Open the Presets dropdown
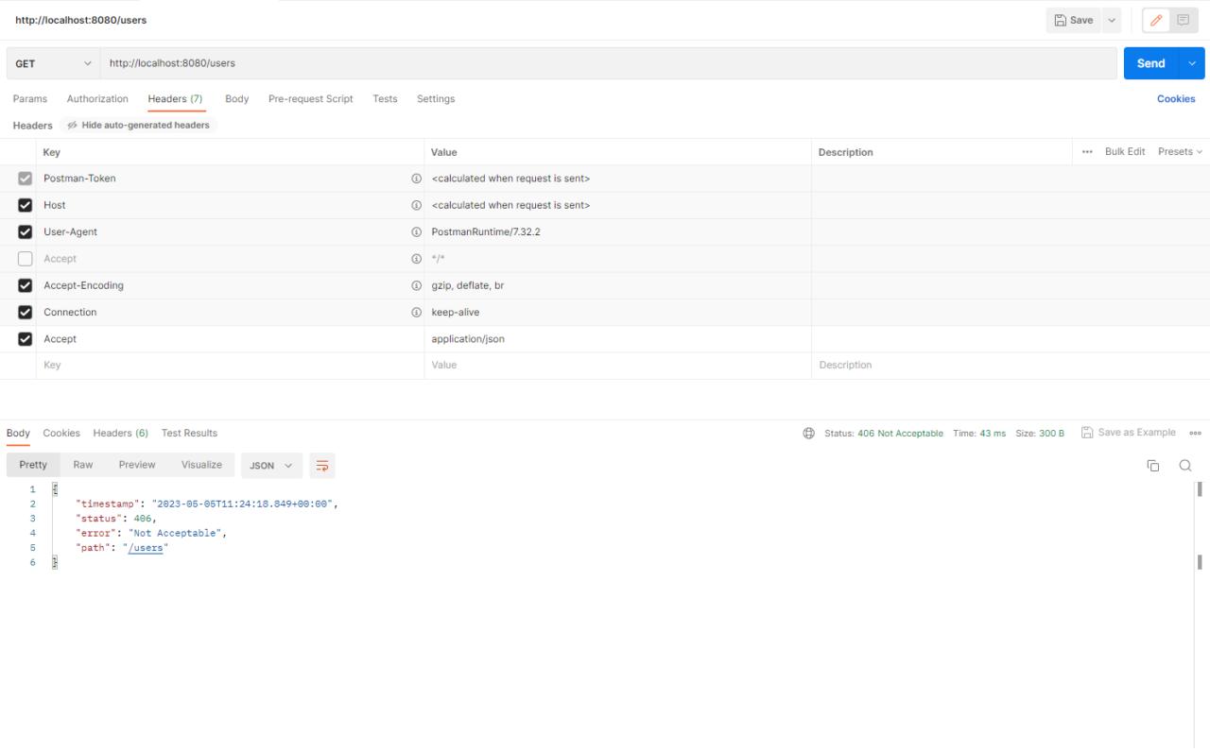Viewport: 1210px width, 752px height. coord(1180,152)
